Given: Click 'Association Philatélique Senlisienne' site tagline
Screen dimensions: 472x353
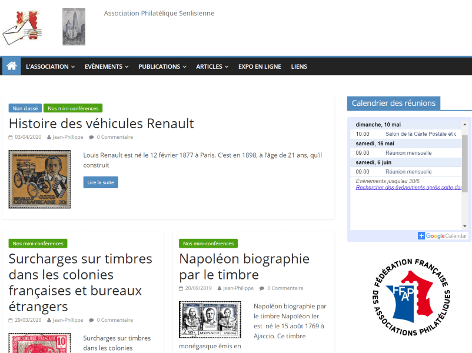Looking at the screenshot, I should coord(159,14).
